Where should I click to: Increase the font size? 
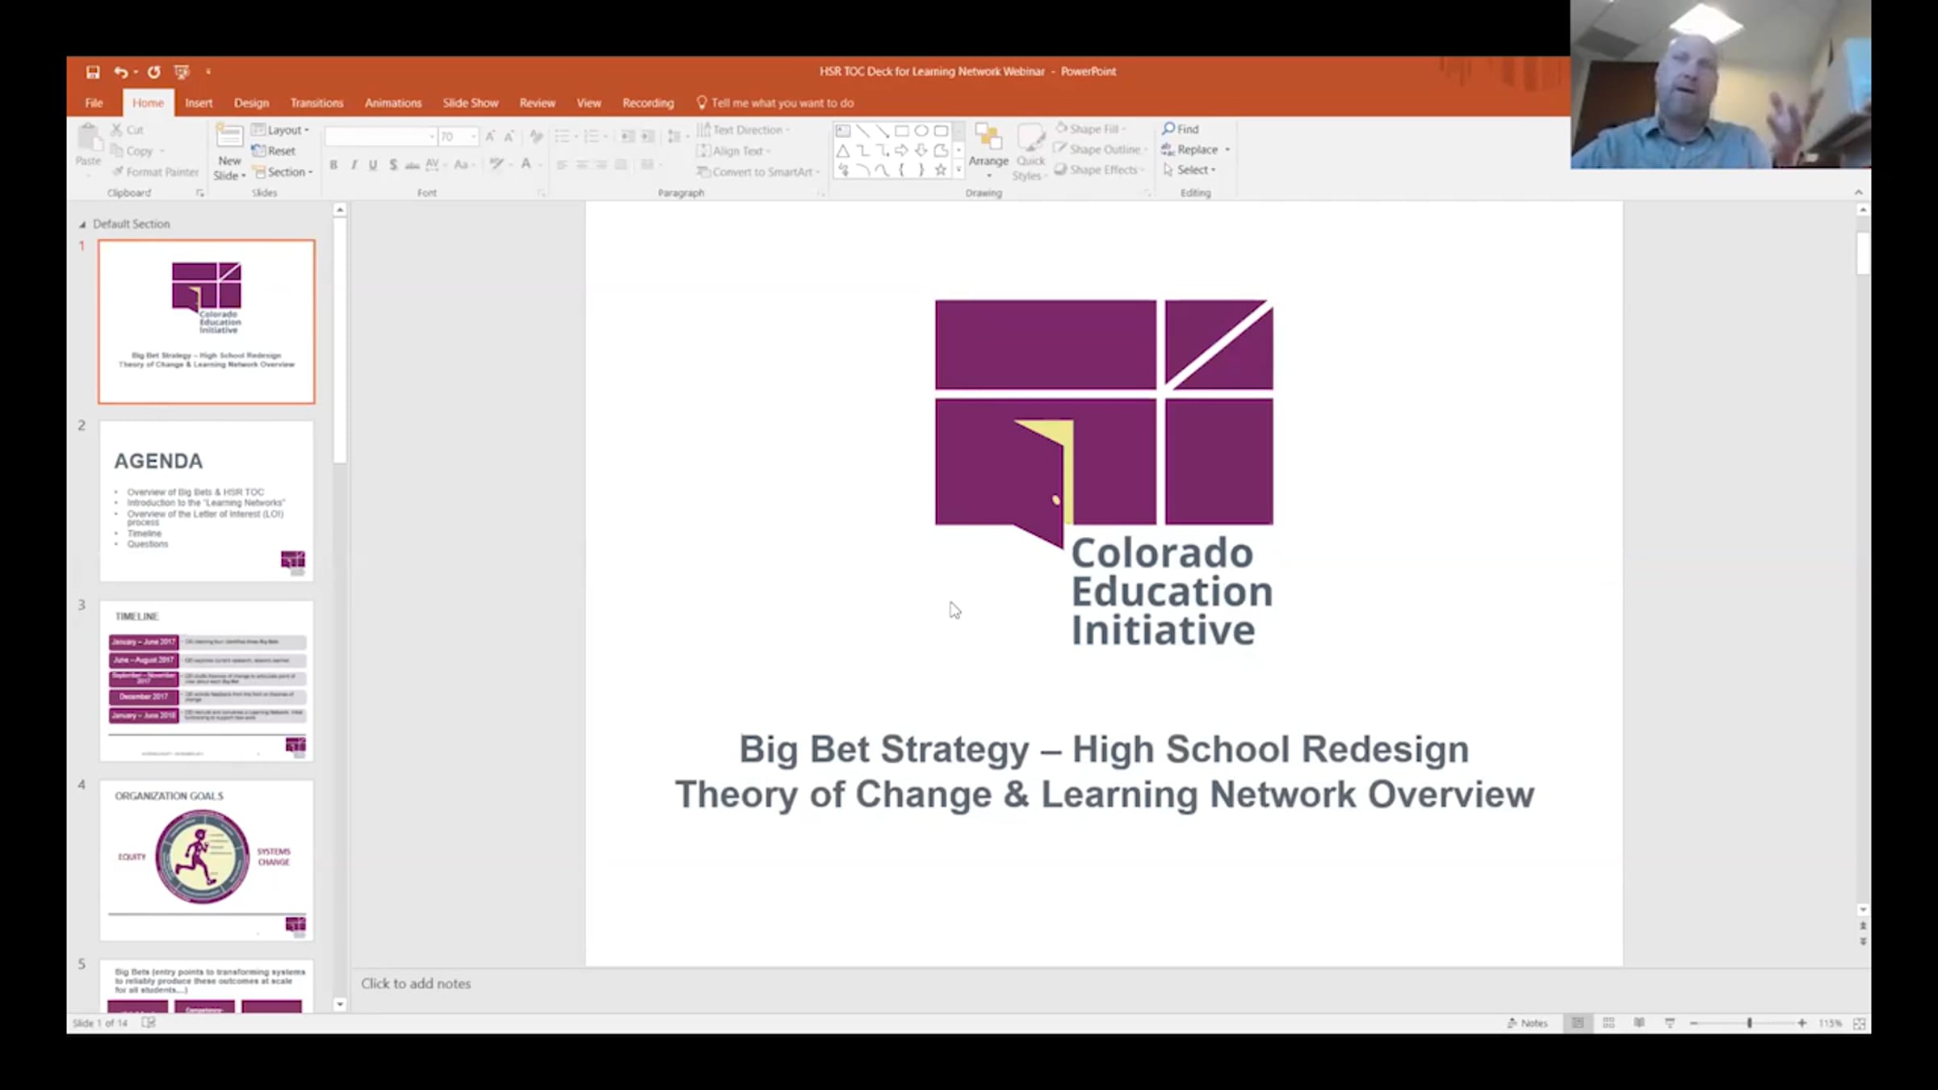point(490,136)
